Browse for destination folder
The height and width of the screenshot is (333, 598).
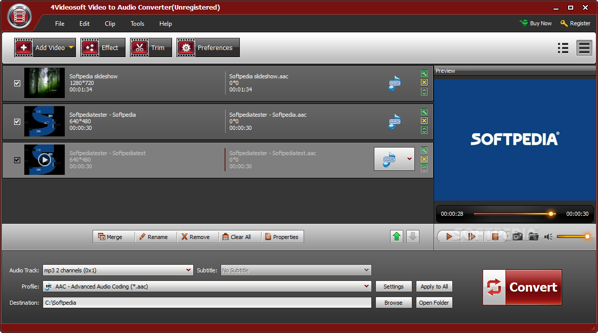pos(394,303)
